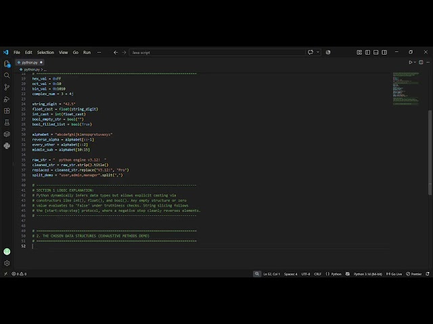Open the Run and Debug view
This screenshot has height=324, width=433.
[7, 99]
